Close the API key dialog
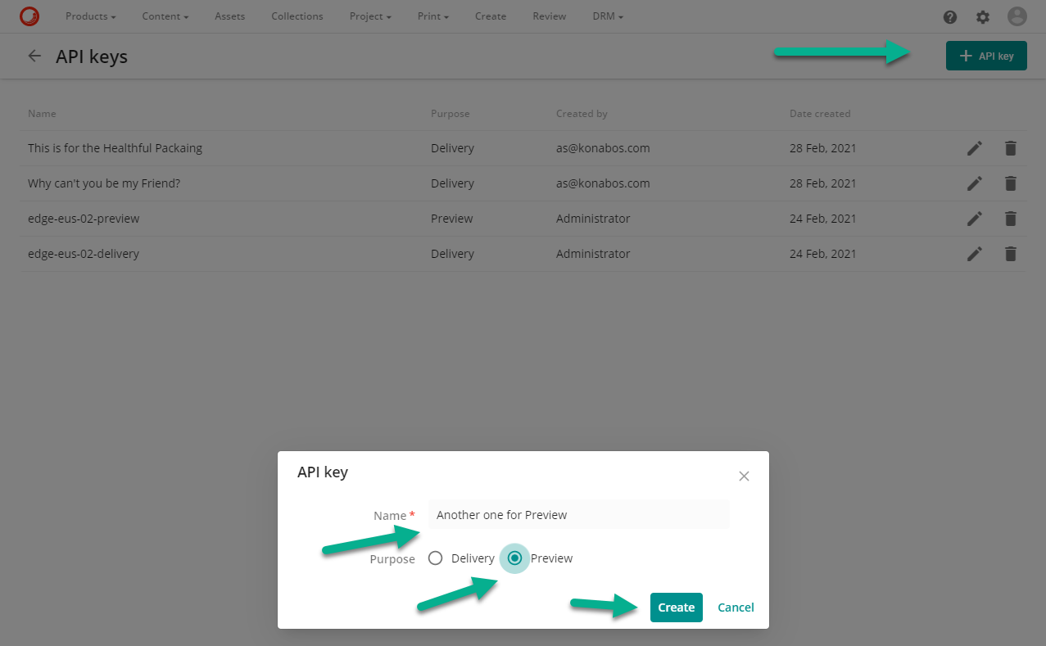Image resolution: width=1046 pixels, height=646 pixels. pyautogui.click(x=744, y=476)
